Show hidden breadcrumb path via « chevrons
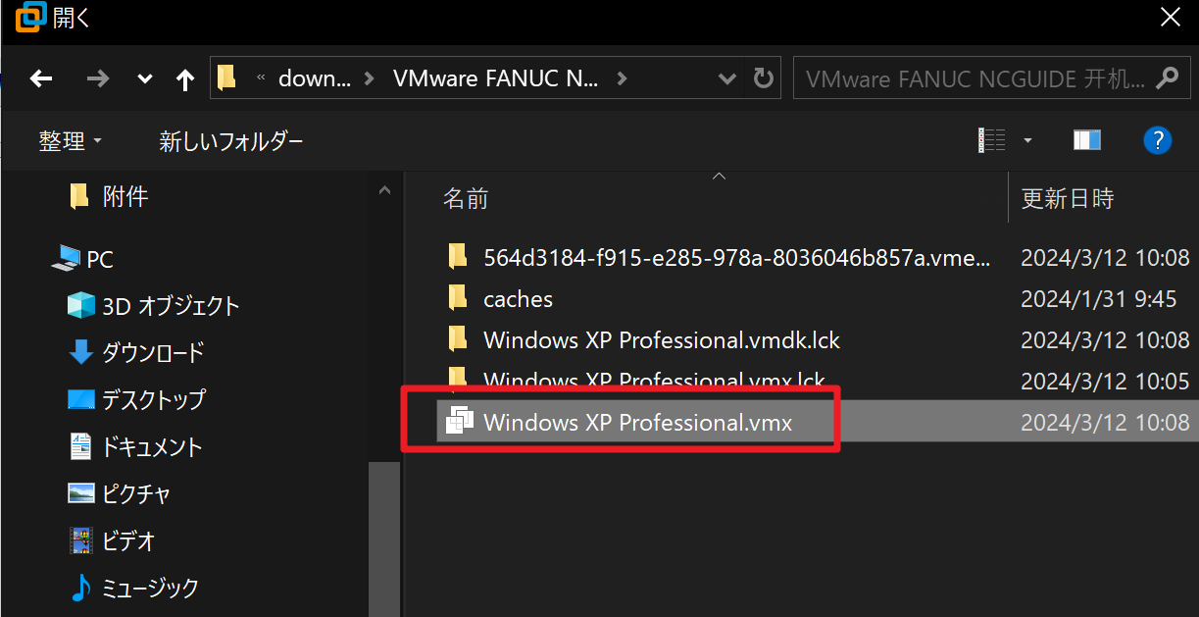Image resolution: width=1199 pixels, height=617 pixels. coord(262,78)
